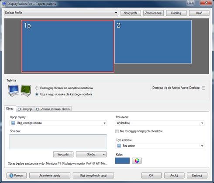Click the 'Zmień nazwę' button
Viewport: 214px width, 183px height.
(x=153, y=13)
